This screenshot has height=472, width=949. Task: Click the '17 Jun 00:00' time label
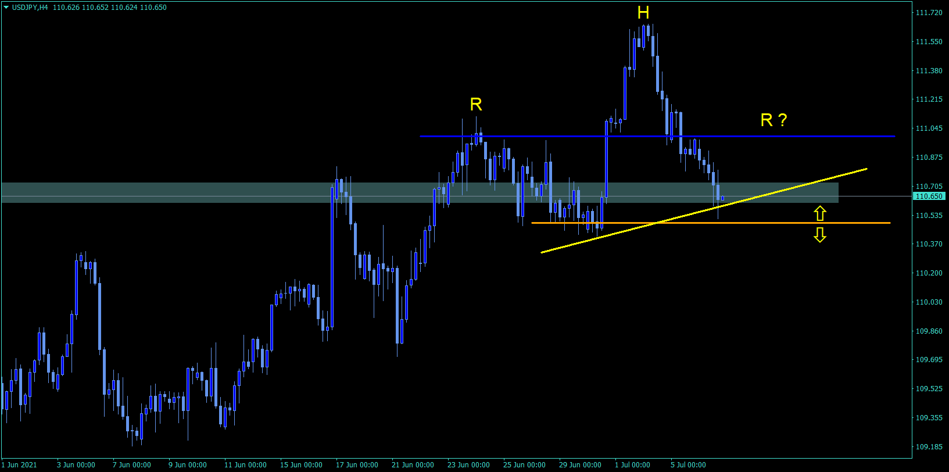[x=357, y=465]
